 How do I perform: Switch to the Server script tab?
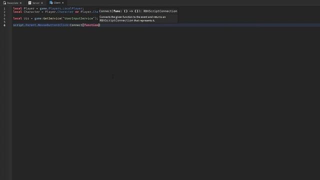(35, 3)
